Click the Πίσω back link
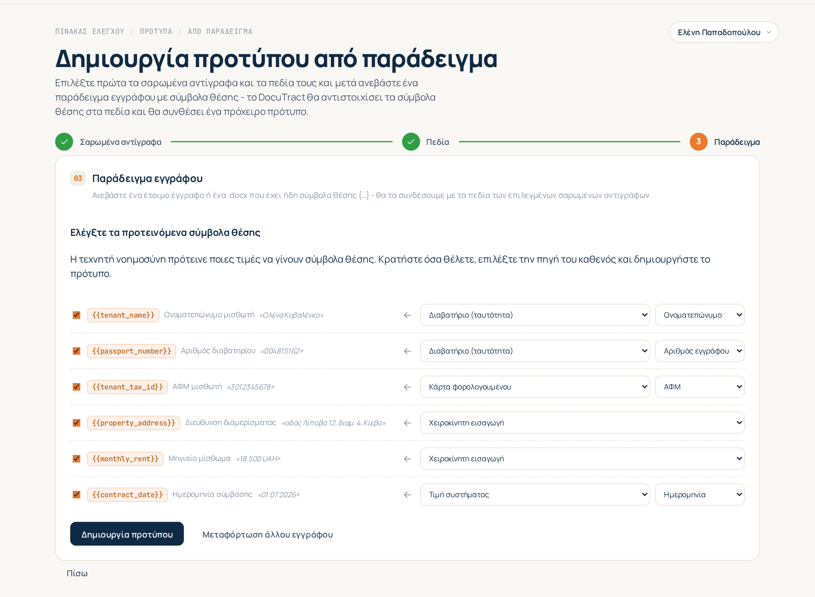Screen dimensions: 815x597 pos(77,573)
